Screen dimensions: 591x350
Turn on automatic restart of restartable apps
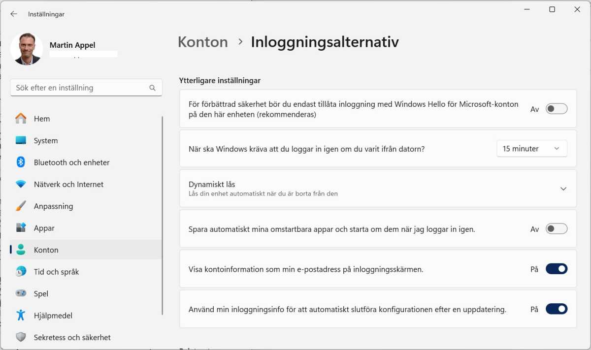pos(556,228)
